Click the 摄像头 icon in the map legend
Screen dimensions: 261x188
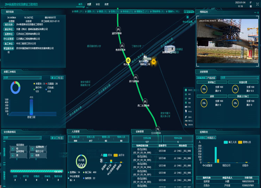pyautogui.click(x=186, y=117)
